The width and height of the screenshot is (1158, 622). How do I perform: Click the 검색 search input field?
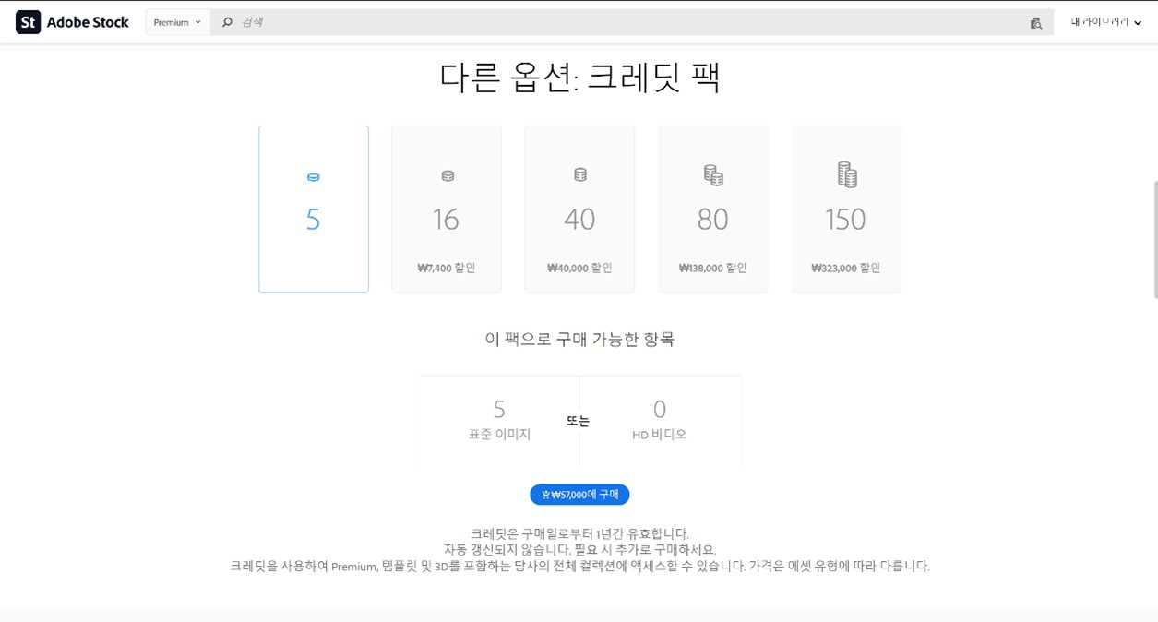(632, 22)
